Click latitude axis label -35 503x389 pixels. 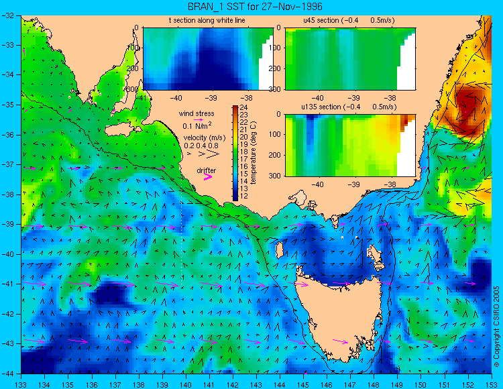[x=7, y=105]
